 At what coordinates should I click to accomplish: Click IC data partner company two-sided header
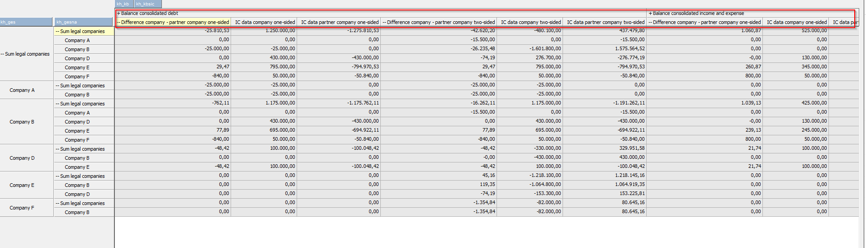point(606,22)
